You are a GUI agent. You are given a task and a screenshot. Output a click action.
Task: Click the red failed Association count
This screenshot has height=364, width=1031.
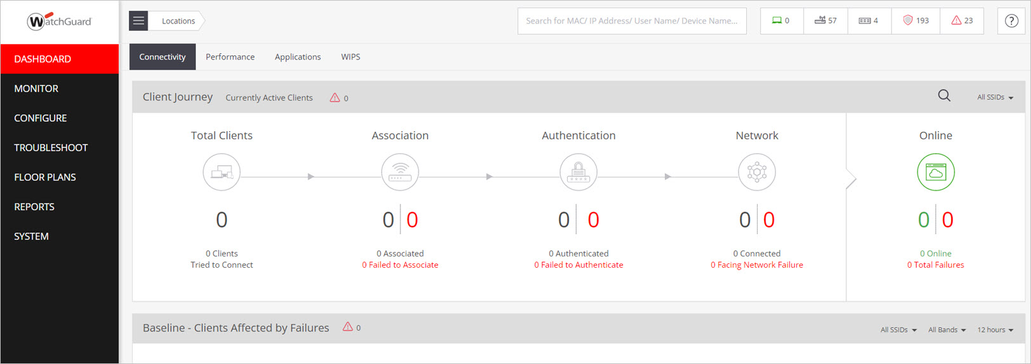click(x=412, y=220)
